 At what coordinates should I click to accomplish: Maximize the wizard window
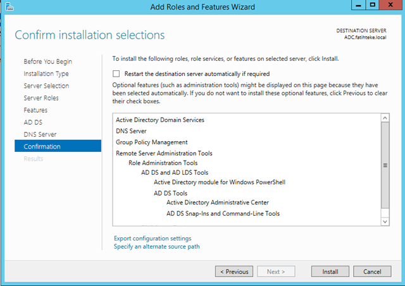click(373, 5)
